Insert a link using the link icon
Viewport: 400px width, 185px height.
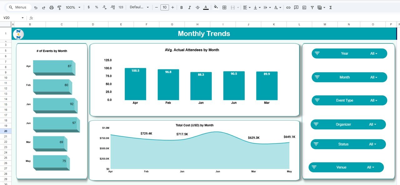click(288, 7)
